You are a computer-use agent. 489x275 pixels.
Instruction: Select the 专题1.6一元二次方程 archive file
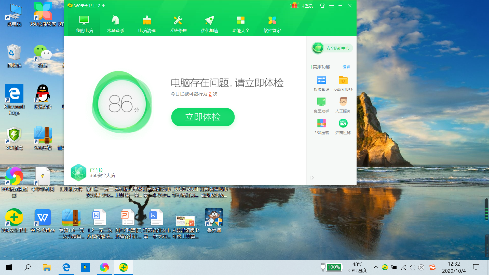(x=71, y=224)
